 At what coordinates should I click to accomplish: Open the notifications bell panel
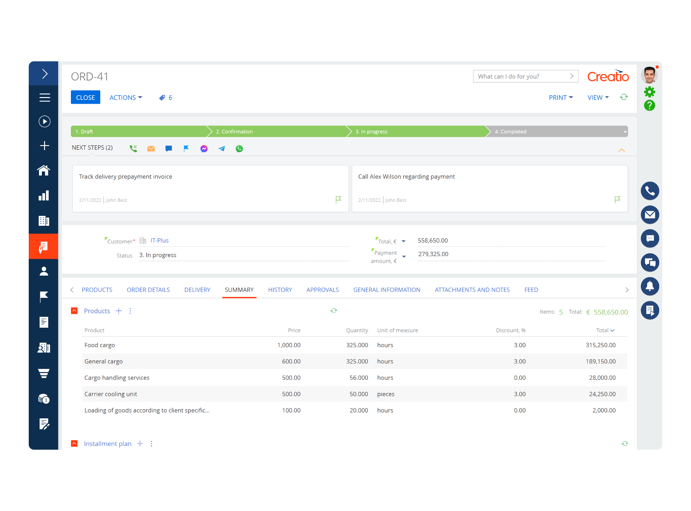point(649,286)
